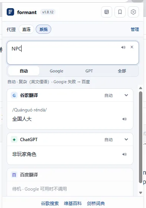Open 谷歌翻译 language dropdown 自动
146x208 pixels.
point(108,95)
